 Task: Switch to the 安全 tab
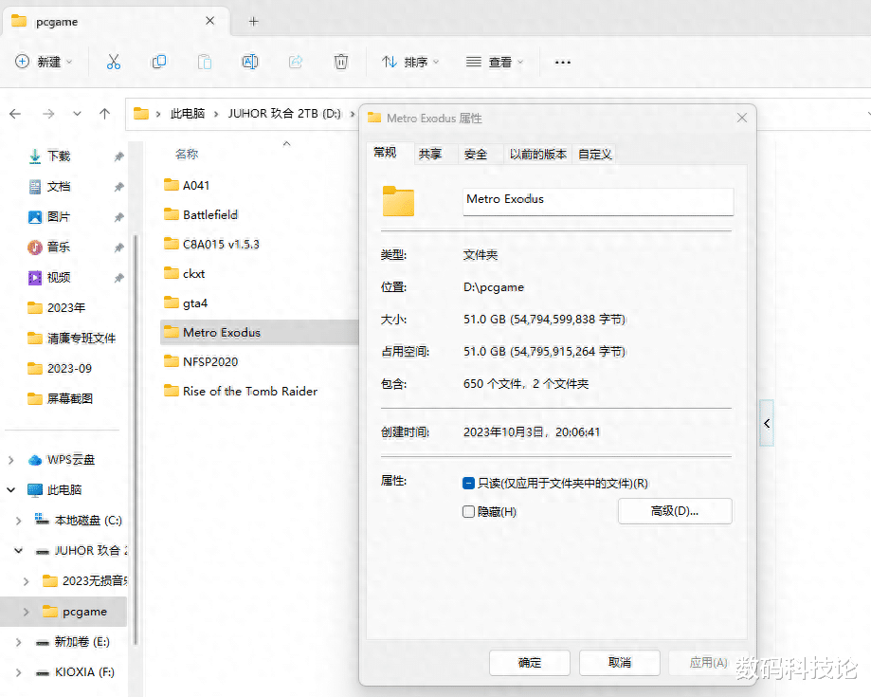point(476,154)
